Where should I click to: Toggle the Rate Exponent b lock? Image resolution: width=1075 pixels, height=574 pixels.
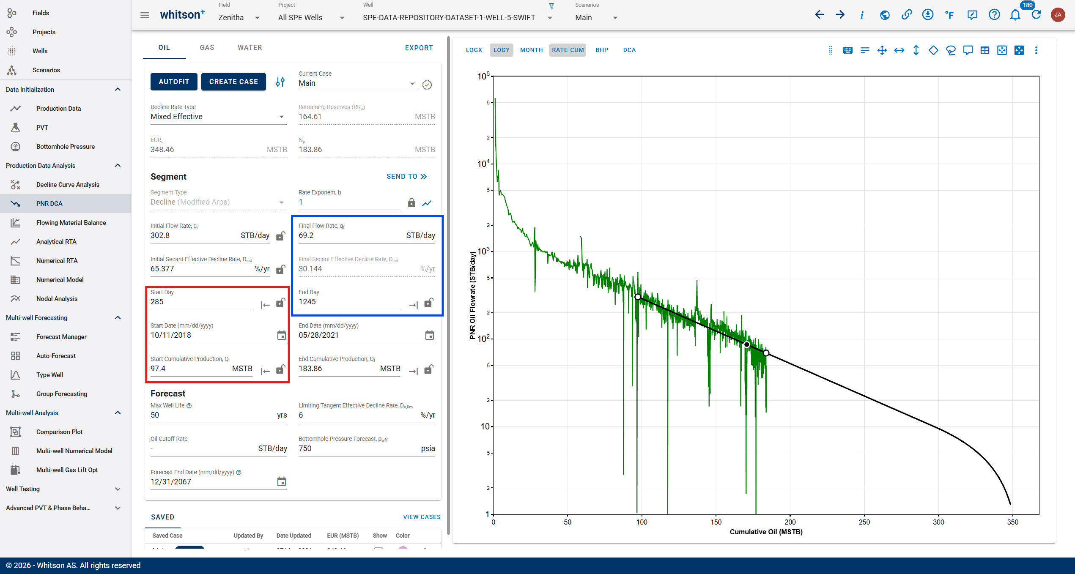(x=411, y=202)
